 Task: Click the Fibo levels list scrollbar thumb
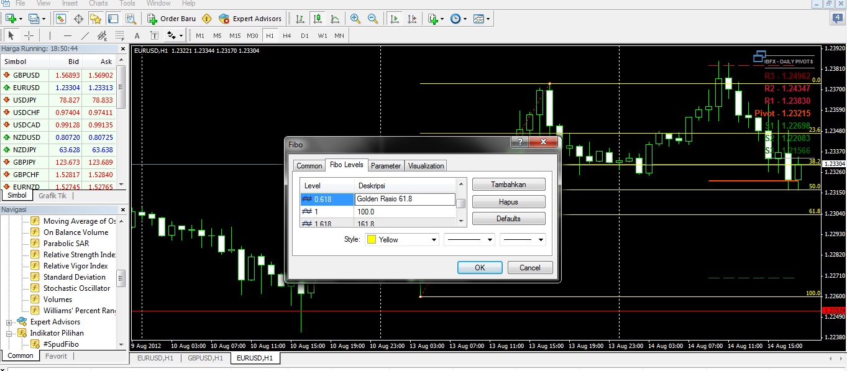461,203
